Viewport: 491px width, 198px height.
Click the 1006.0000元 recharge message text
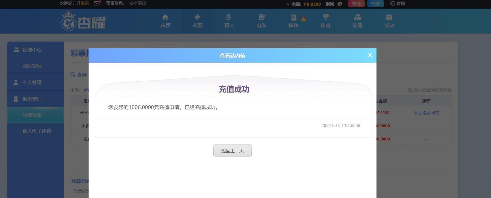pyautogui.click(x=163, y=107)
